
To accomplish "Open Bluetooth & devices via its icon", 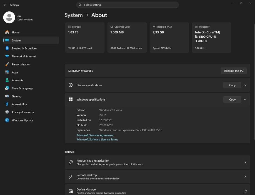I will 7,48.
